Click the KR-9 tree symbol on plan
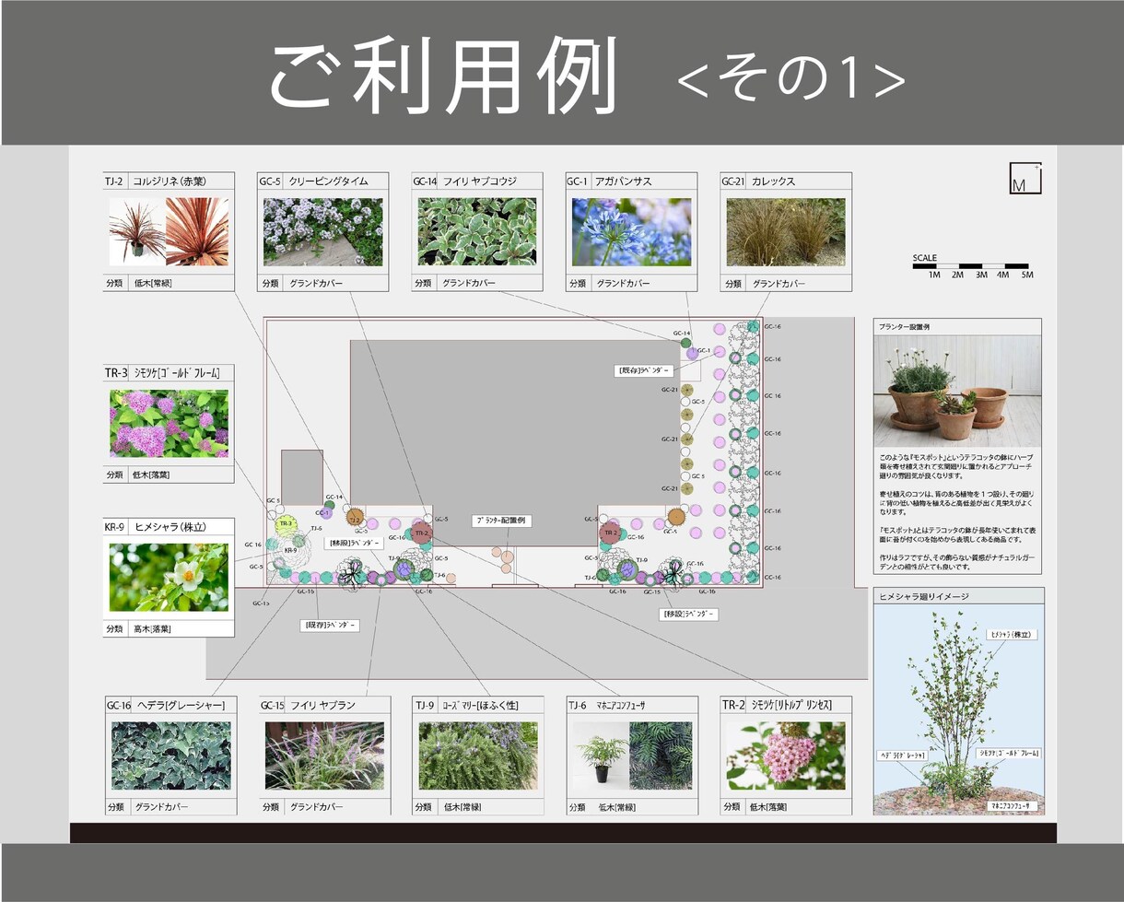The width and height of the screenshot is (1124, 902). point(290,550)
